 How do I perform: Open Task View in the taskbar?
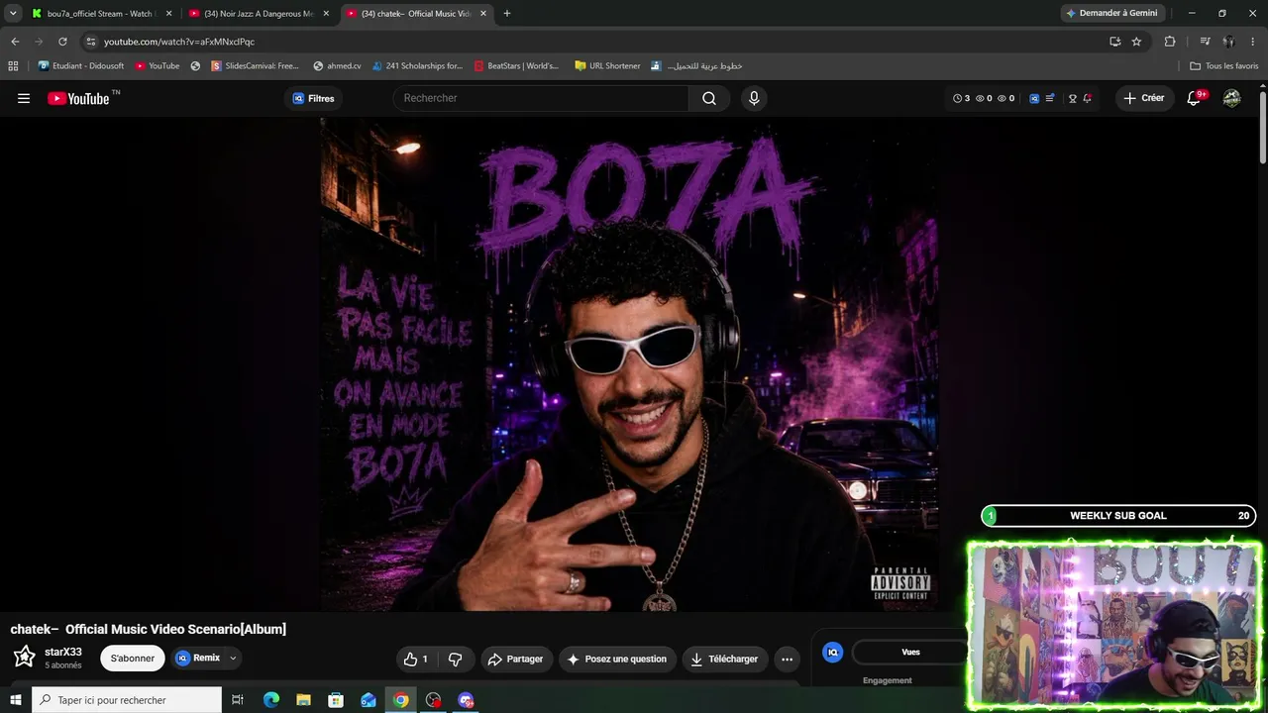238,700
